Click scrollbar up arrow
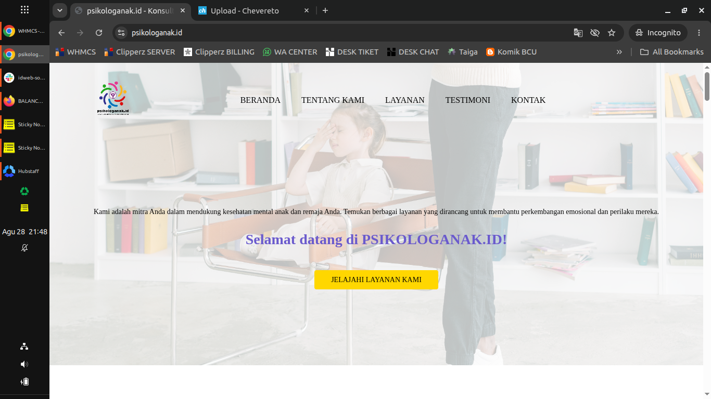Viewport: 711px width, 399px height. pyautogui.click(x=707, y=67)
